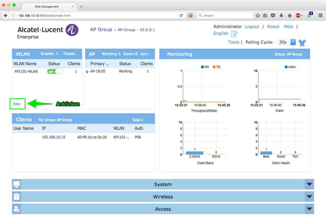Click the System monitor icon
Image resolution: width=326 pixels, height=218 pixels.
click(16, 185)
